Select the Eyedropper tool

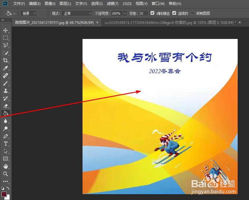tap(6, 68)
